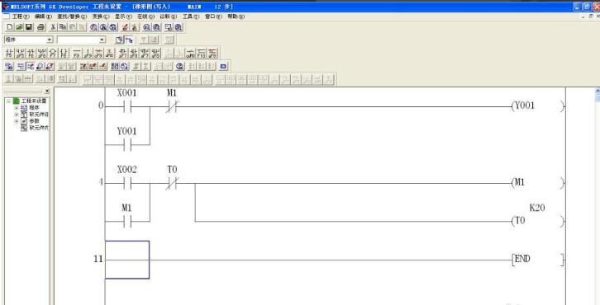Click the New project icon

coord(10,27)
